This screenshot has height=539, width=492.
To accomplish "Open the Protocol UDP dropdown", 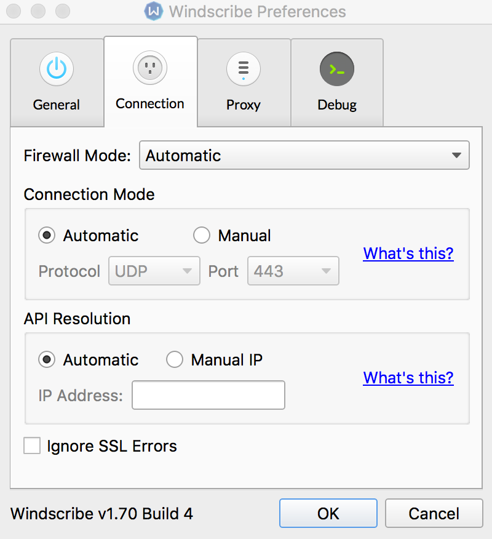I will (x=154, y=271).
